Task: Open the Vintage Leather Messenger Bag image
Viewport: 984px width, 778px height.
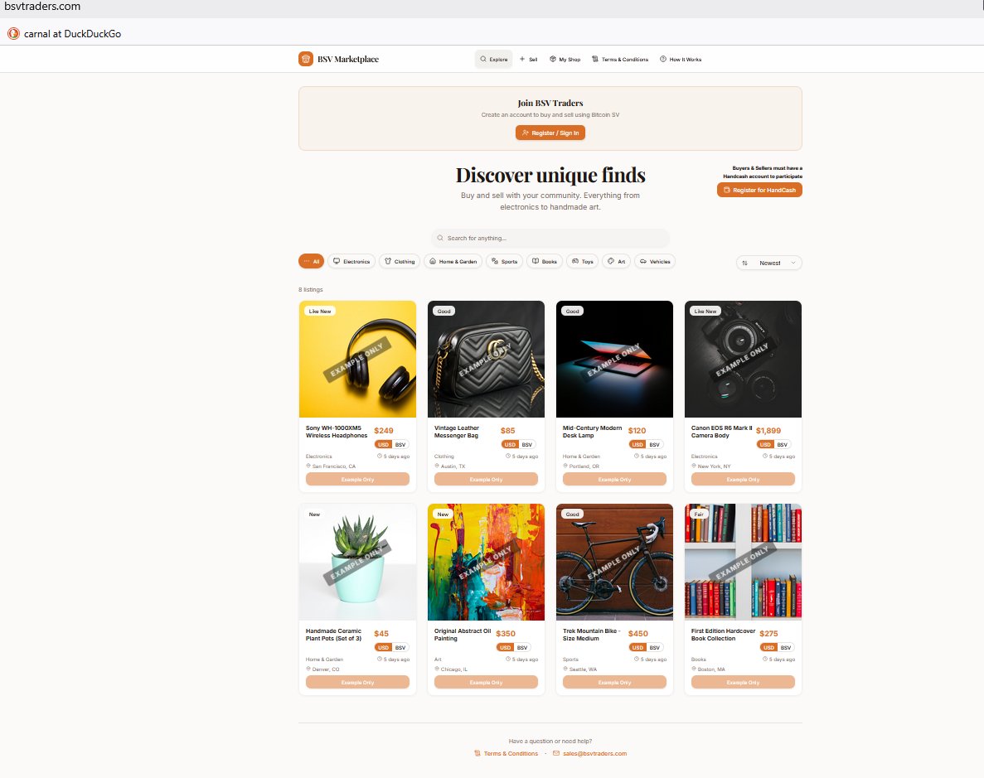Action: click(x=487, y=359)
